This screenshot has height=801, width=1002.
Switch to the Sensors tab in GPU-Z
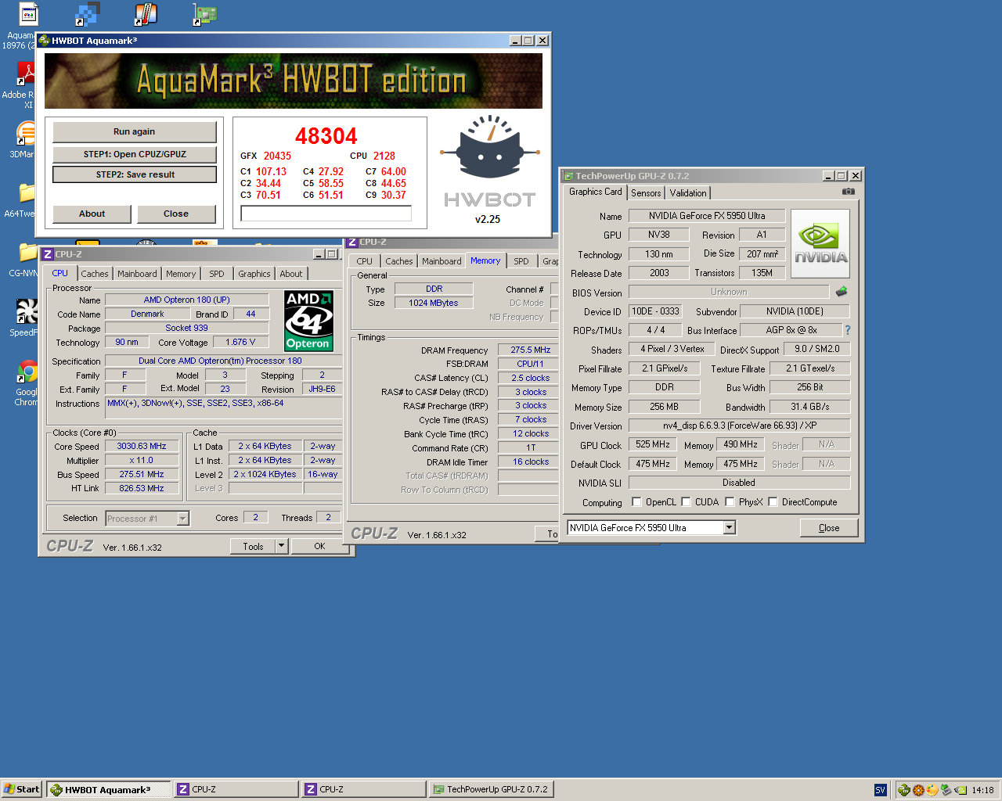pyautogui.click(x=646, y=193)
